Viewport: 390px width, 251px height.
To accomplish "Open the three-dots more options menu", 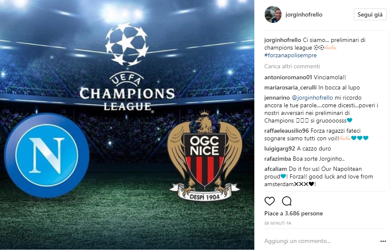I will 383,241.
